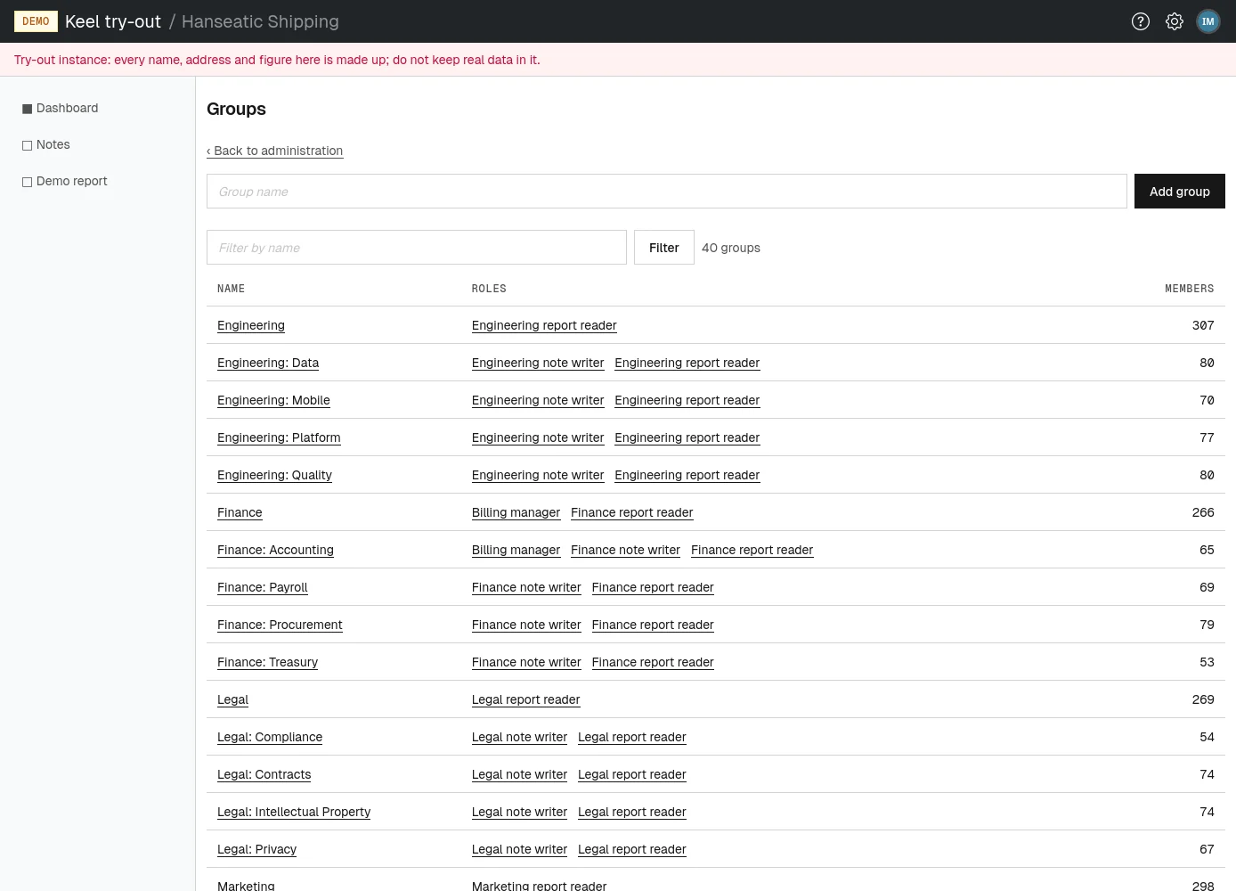1236x891 pixels.
Task: Go back to administration
Action: (x=275, y=151)
